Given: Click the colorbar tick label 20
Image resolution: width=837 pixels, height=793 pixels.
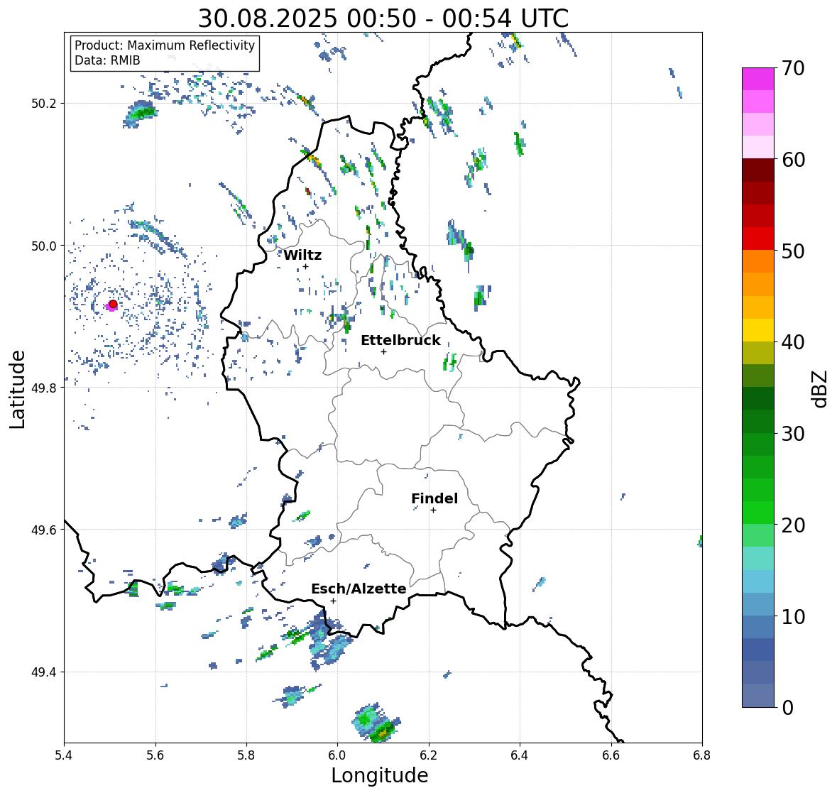Looking at the screenshot, I should 793,525.
